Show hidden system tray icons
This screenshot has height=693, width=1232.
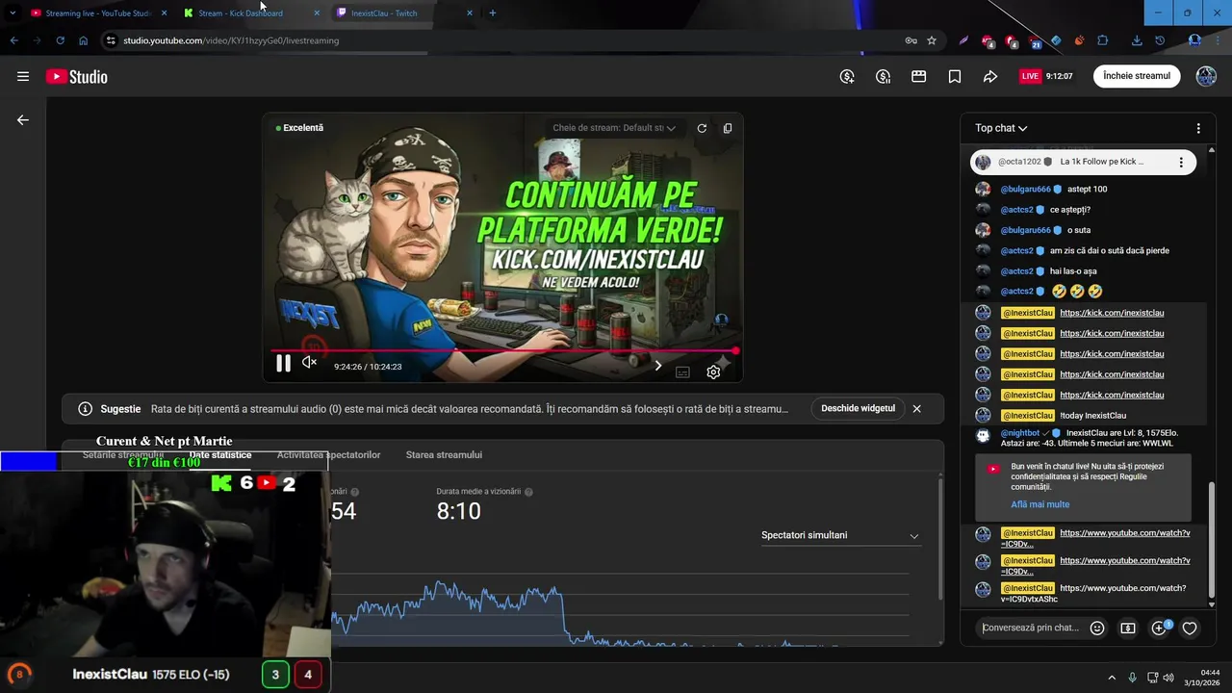point(1113,677)
